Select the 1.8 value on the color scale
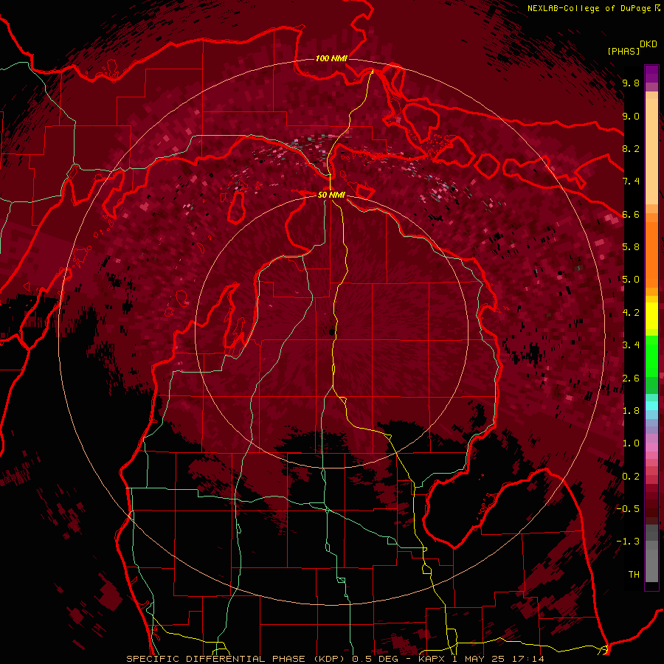This screenshot has width=664, height=664. (x=631, y=411)
